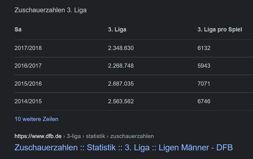
Task: Click the 3. Liga pro Spiel header
Action: point(220,30)
